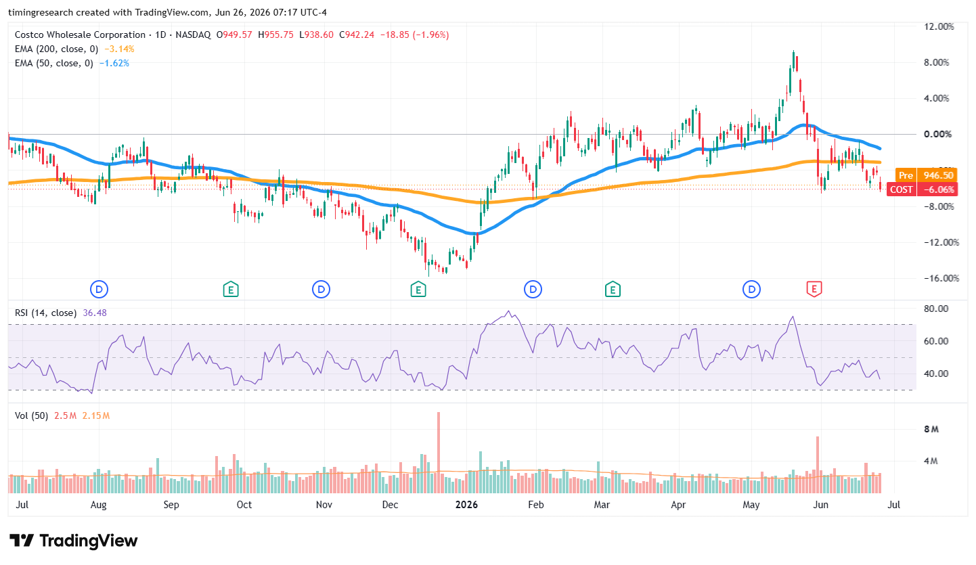
Task: Select the volume average value 2.15M
Action: [x=95, y=415]
